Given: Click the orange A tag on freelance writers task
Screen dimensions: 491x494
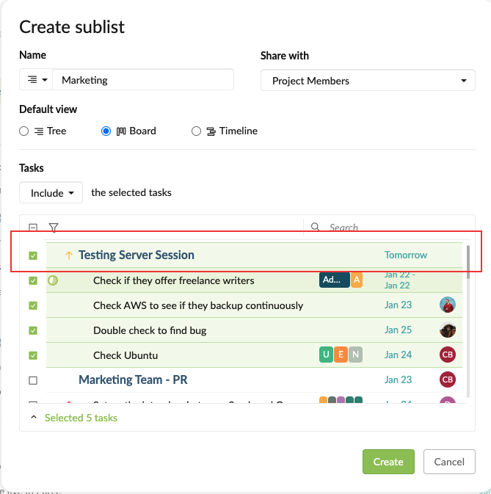Looking at the screenshot, I should (357, 280).
